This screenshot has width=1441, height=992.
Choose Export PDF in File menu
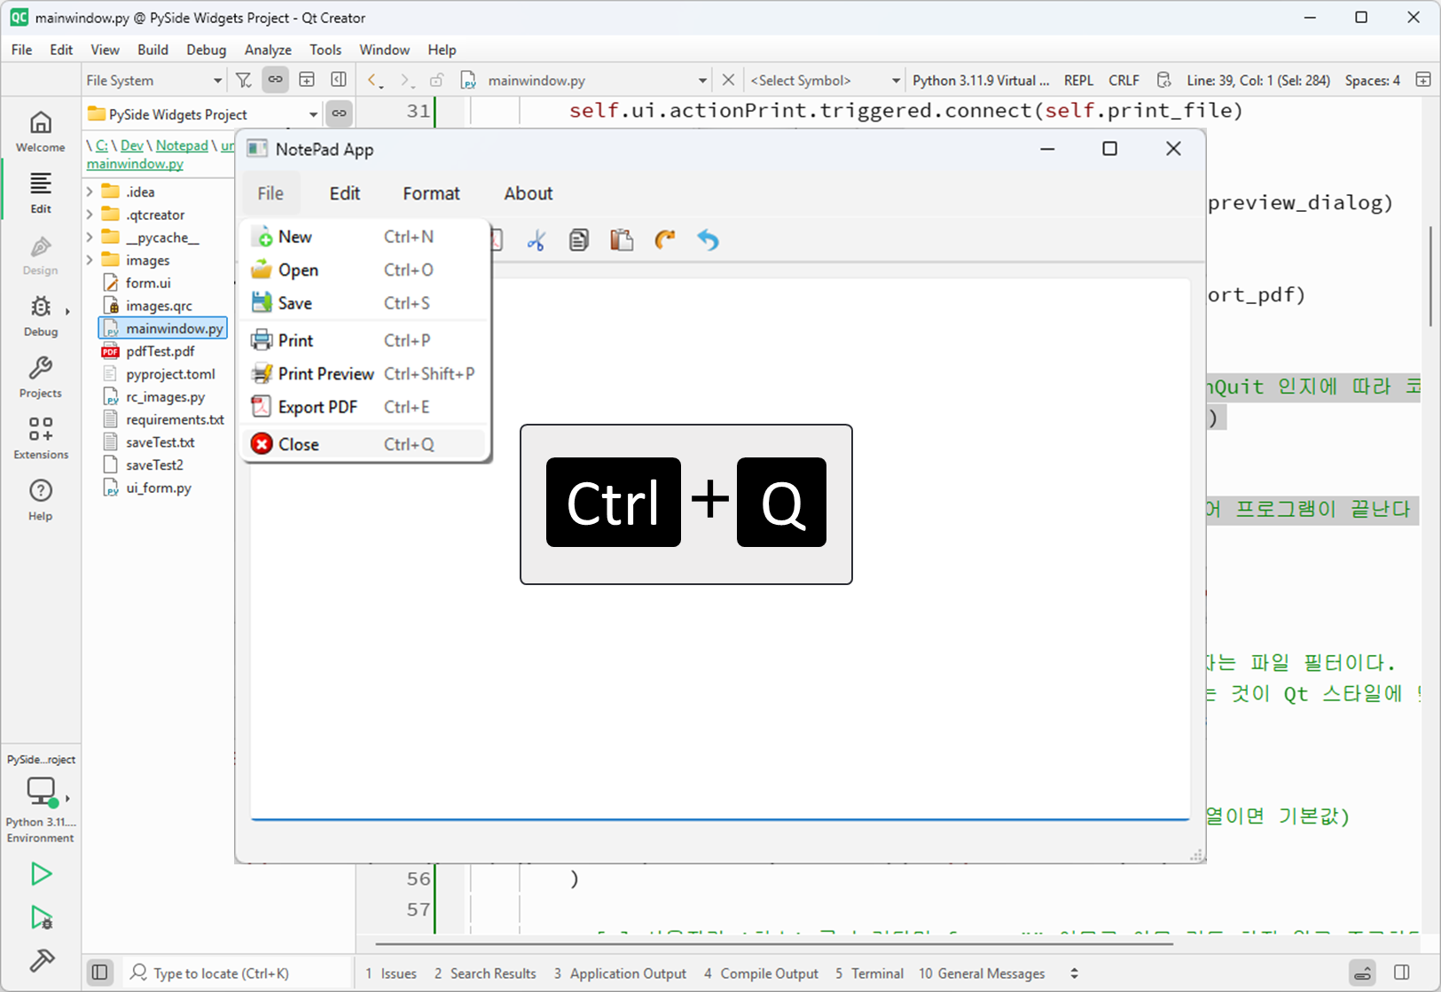point(364,407)
